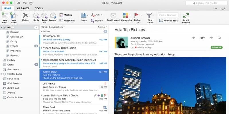
Task: Click the Find a Contact field
Action: coord(169,15)
